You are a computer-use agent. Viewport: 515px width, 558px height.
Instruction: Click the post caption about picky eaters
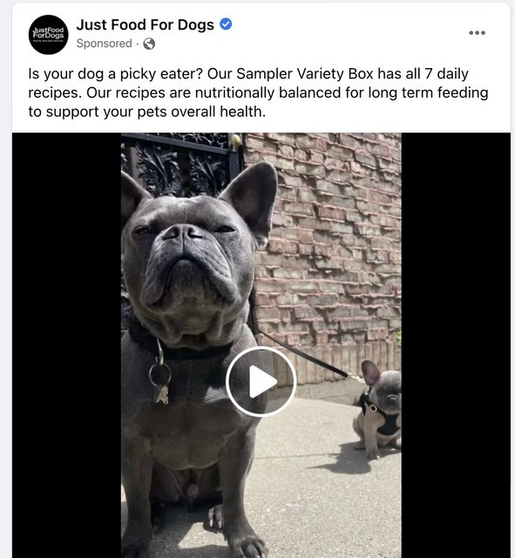258,92
